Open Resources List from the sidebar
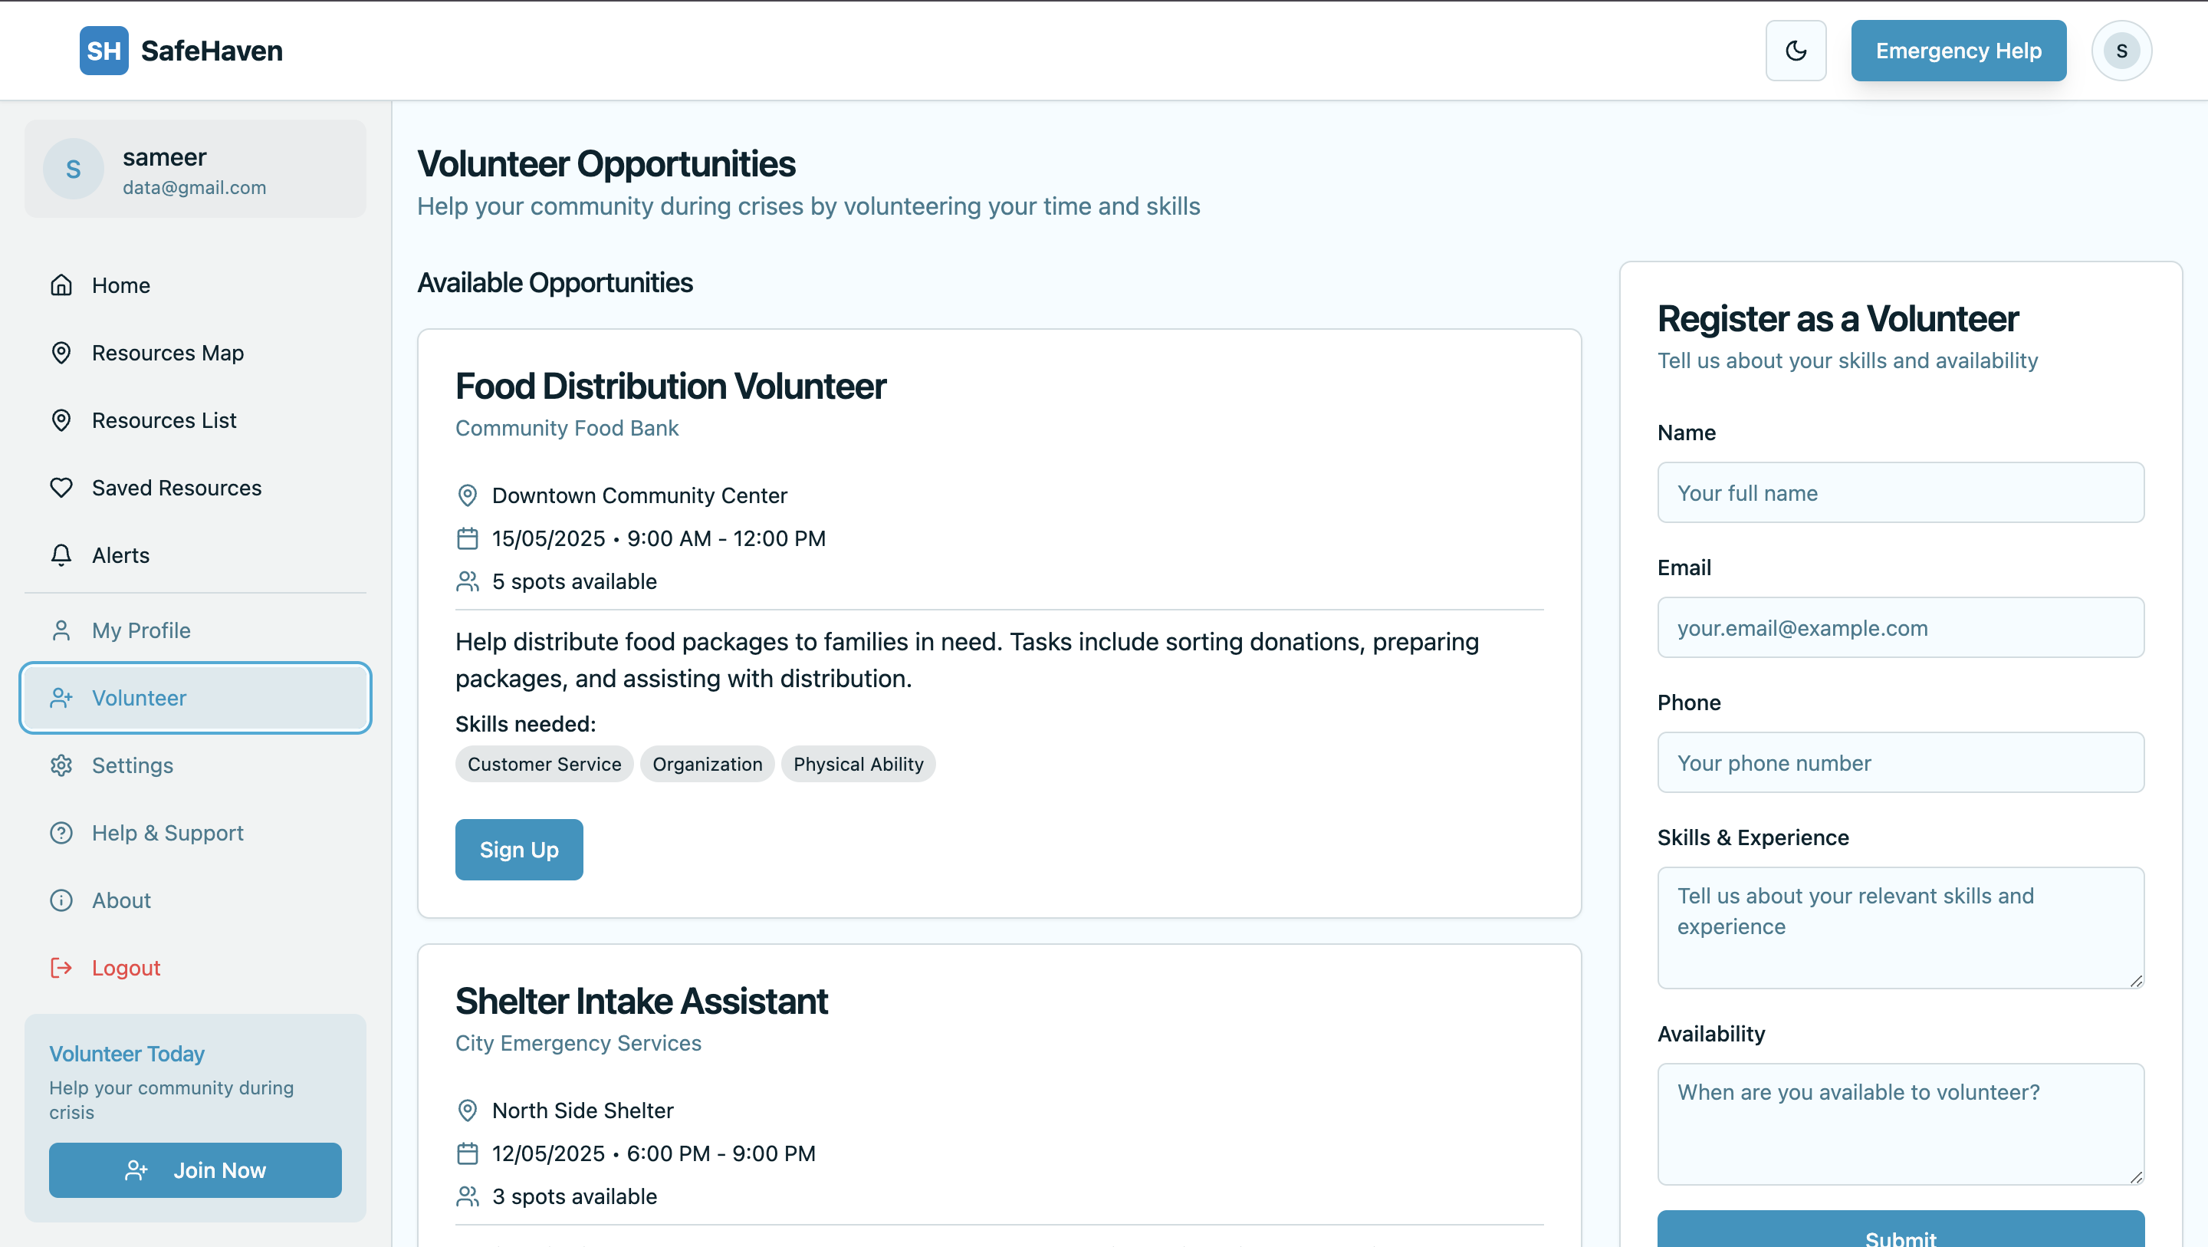The height and width of the screenshot is (1247, 2208). click(x=164, y=420)
